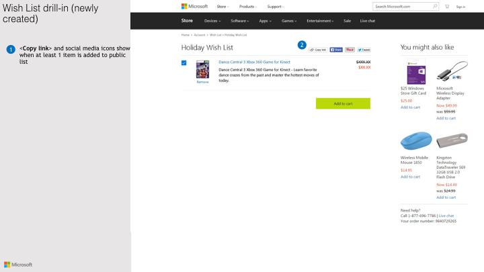Go to Account breadcrumb
This screenshot has width=484, height=272.
coord(200,35)
